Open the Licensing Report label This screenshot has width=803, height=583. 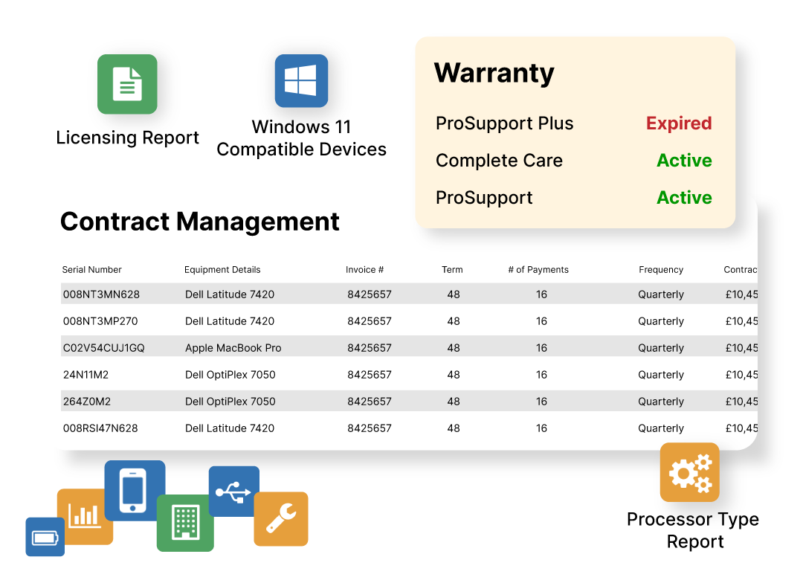pyautogui.click(x=128, y=138)
